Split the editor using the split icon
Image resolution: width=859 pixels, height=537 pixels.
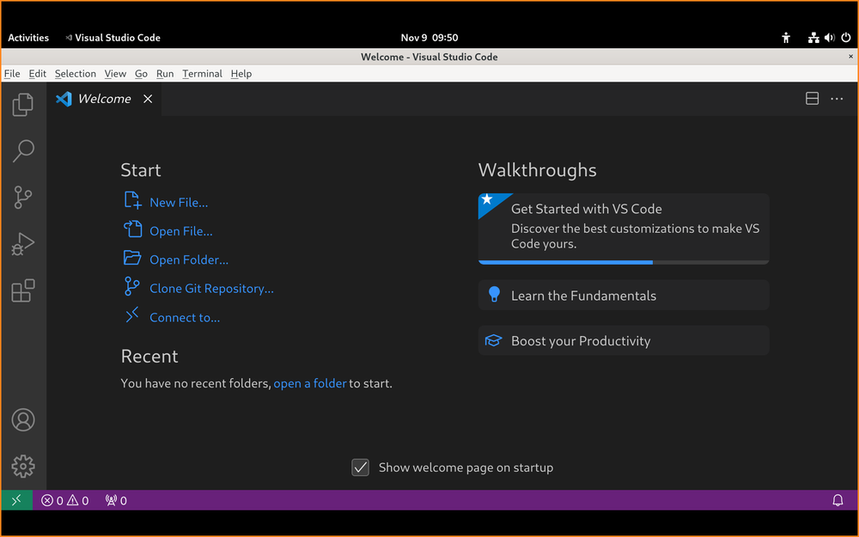click(x=812, y=98)
